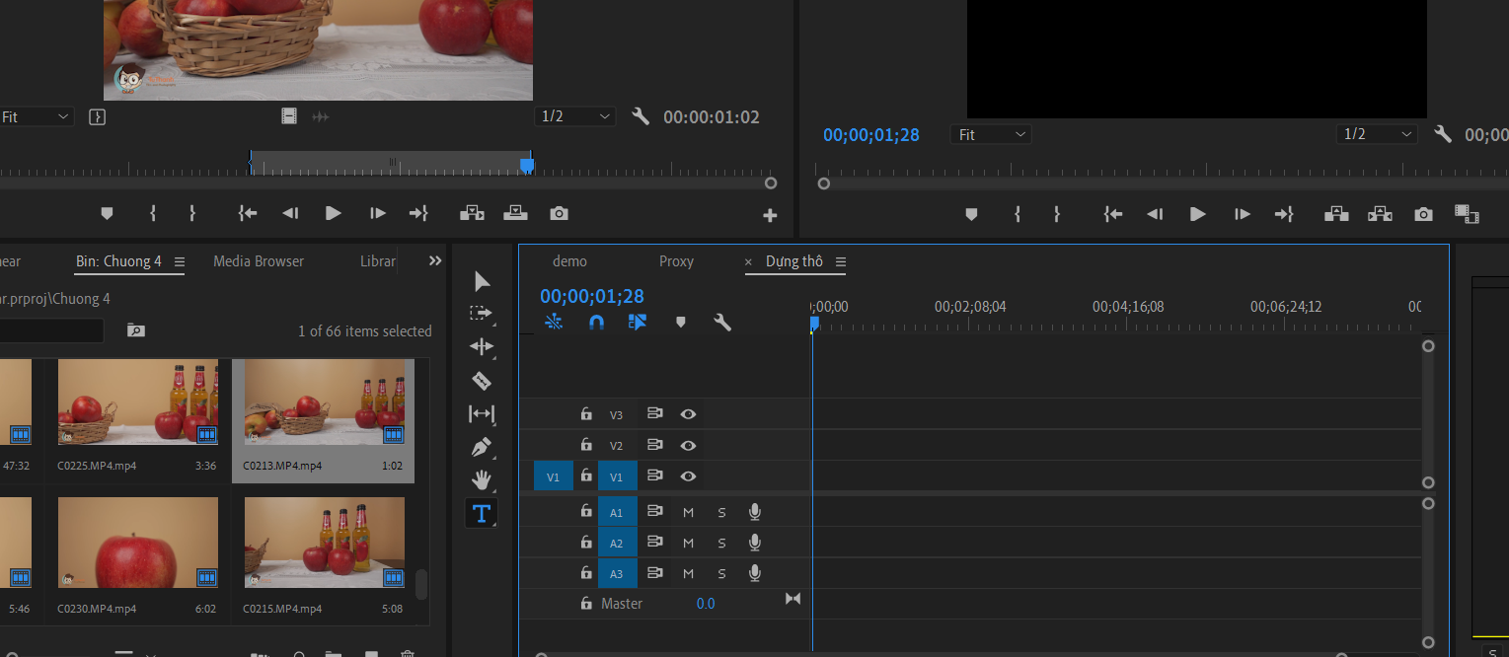
Task: Select the Hand tool
Action: [482, 480]
